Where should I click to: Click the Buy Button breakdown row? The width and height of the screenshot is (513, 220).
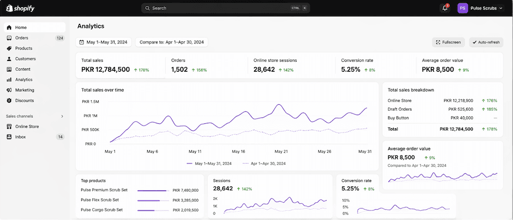click(x=442, y=118)
